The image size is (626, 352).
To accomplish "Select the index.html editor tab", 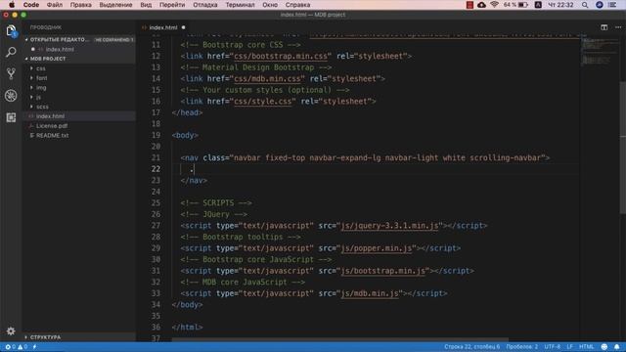I will 163,27.
